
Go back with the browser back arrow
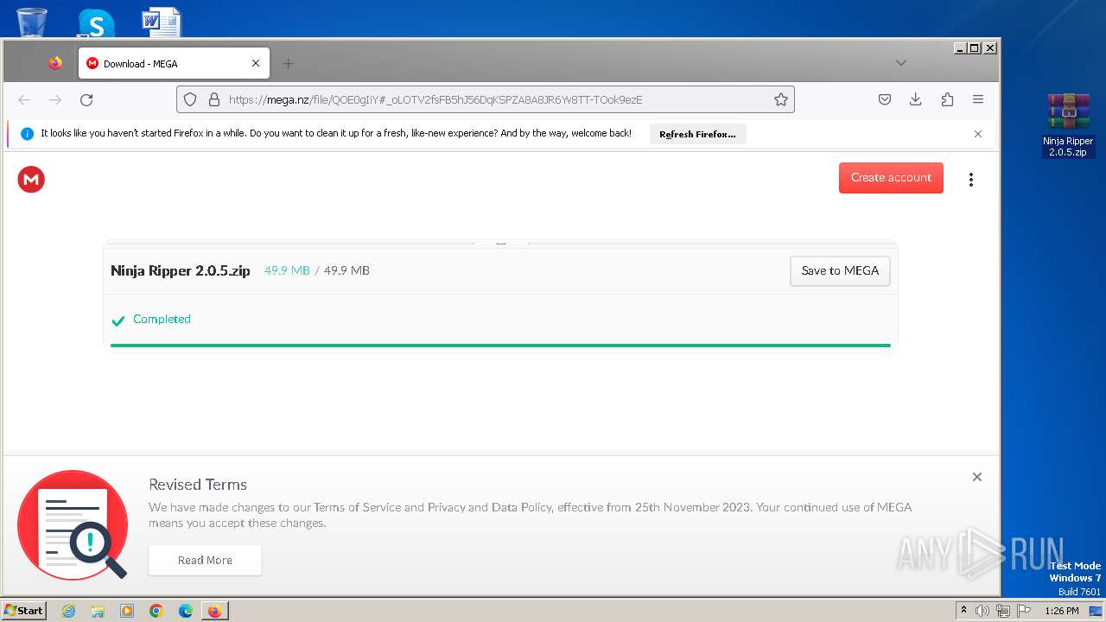[x=24, y=99]
